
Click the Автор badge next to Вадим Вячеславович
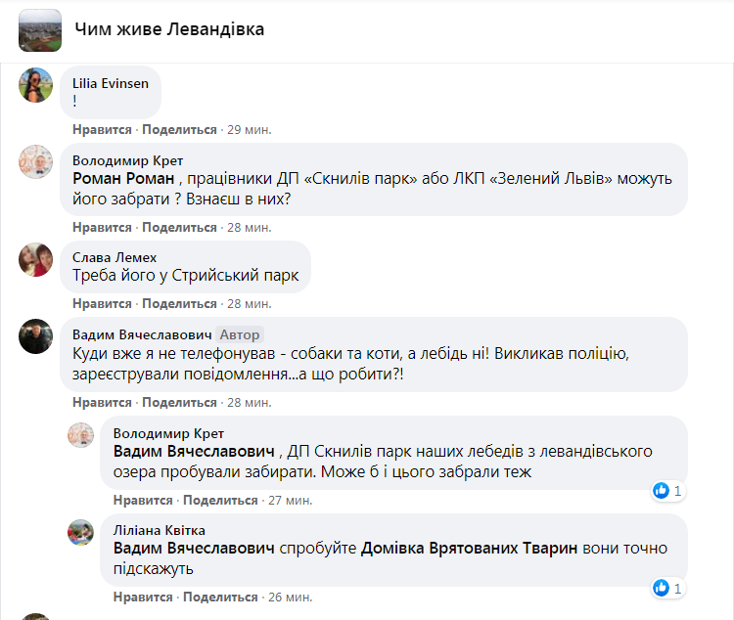tap(239, 333)
